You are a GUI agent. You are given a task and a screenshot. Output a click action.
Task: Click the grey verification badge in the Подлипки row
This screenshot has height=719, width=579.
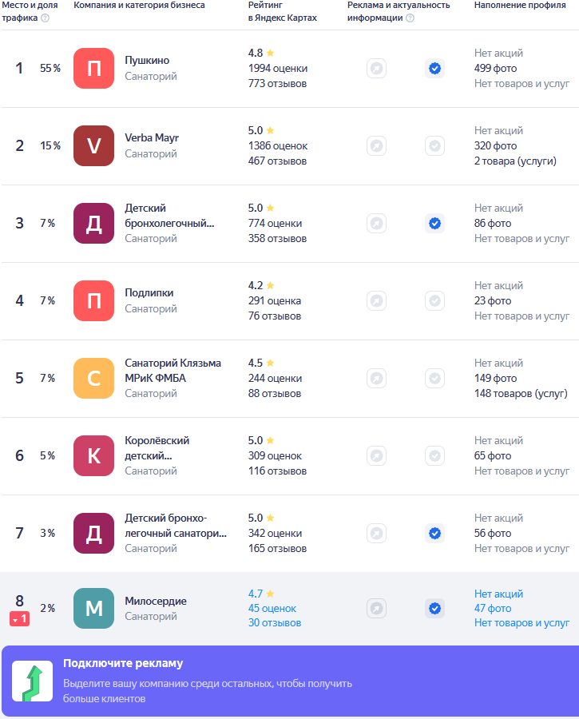click(434, 301)
